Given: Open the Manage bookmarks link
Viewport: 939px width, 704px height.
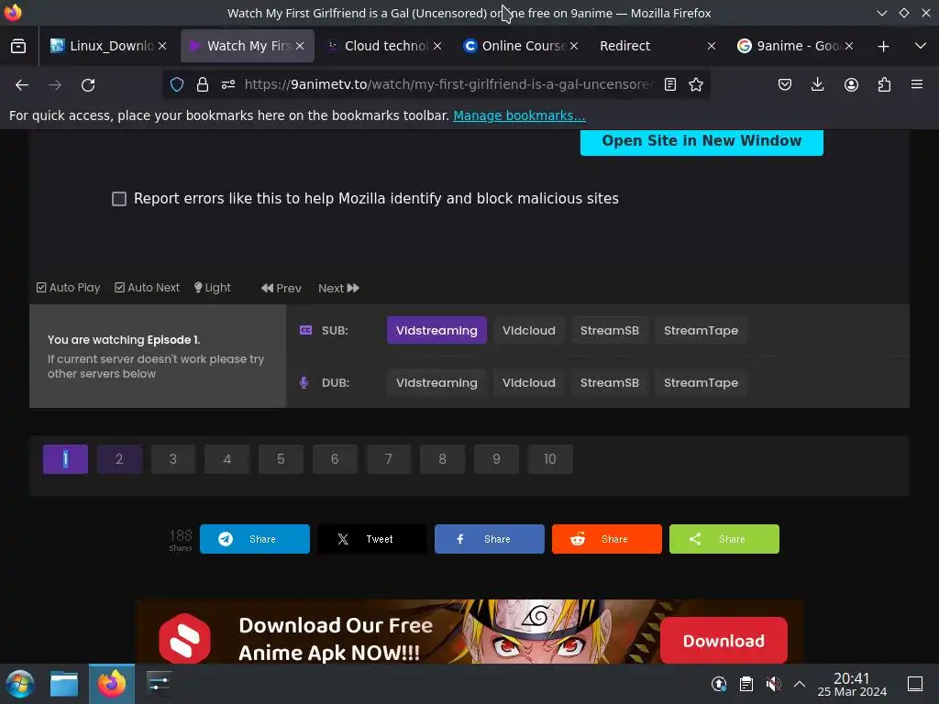Looking at the screenshot, I should tap(519, 115).
